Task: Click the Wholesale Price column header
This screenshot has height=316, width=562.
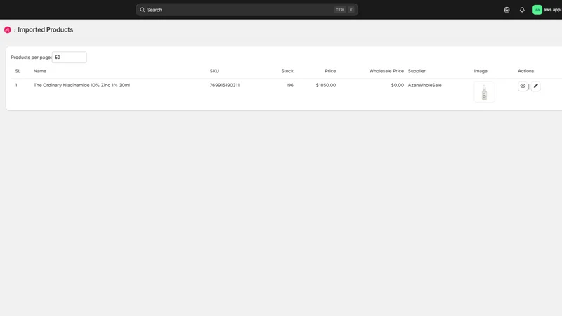Action: 386,71
